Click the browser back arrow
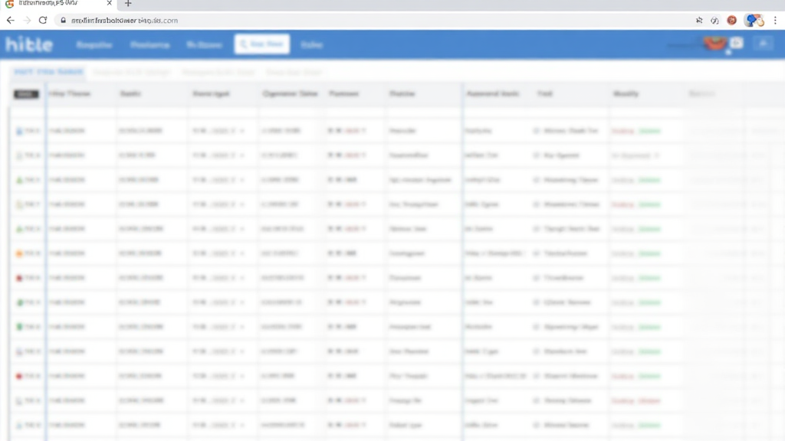The height and width of the screenshot is (441, 785). pyautogui.click(x=10, y=21)
